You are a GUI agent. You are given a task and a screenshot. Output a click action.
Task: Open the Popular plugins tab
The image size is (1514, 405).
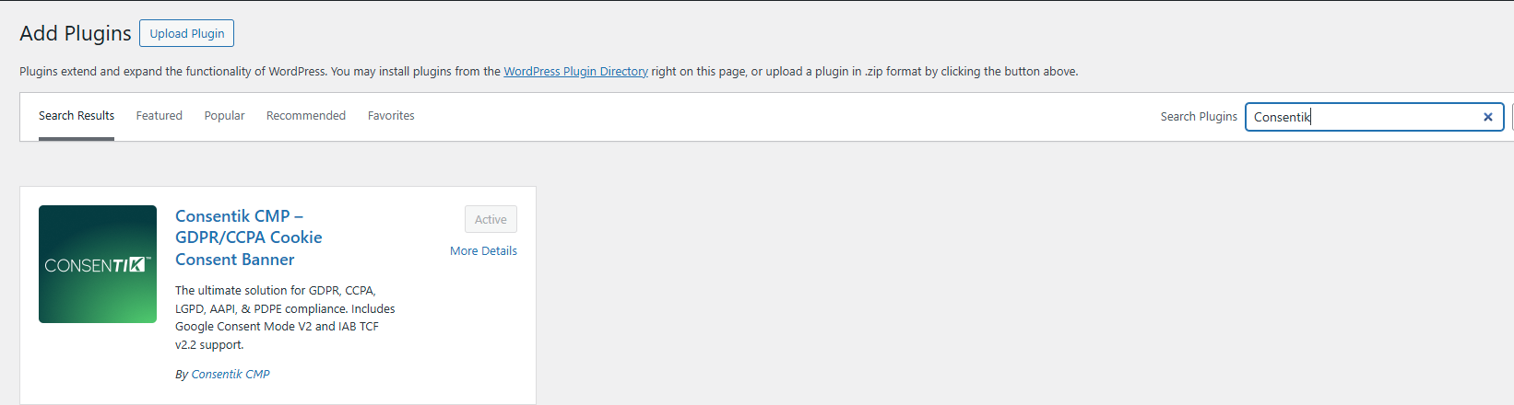[x=224, y=116]
